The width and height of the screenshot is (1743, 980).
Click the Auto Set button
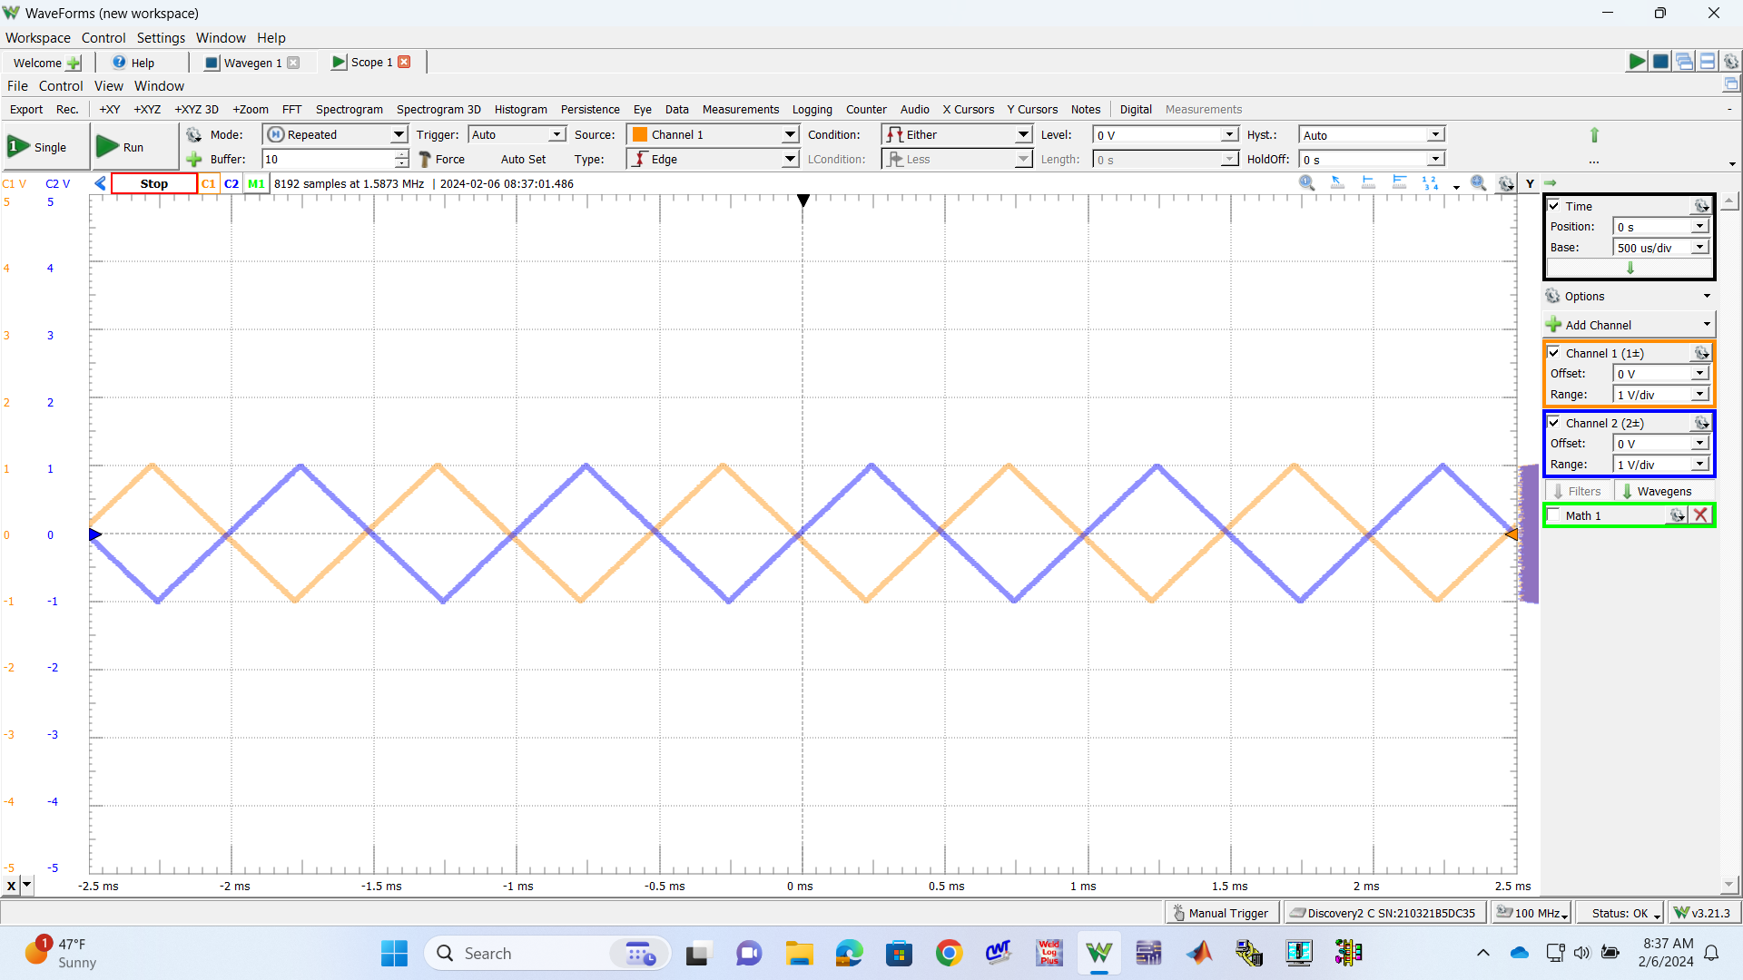[x=523, y=159]
